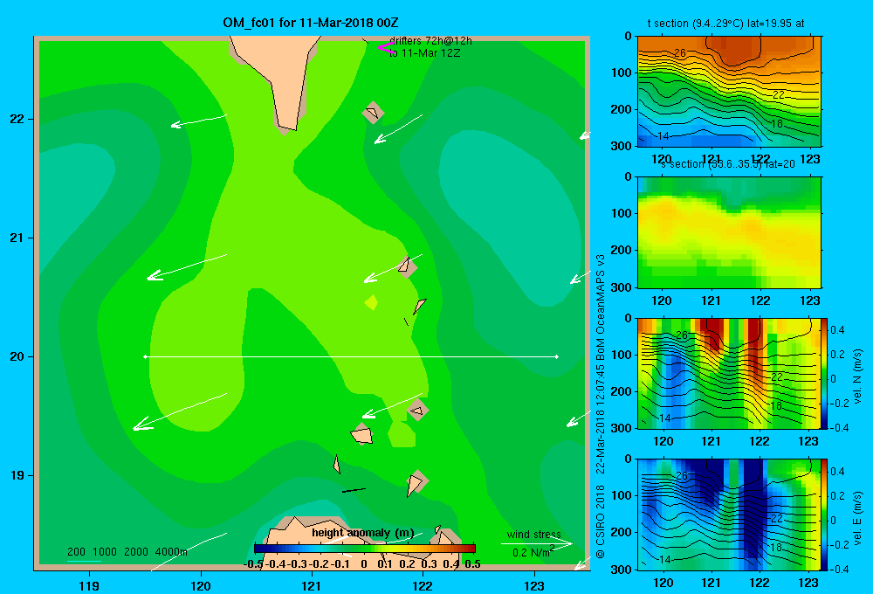The width and height of the screenshot is (873, 594).
Task: Open the temperature section panel
Action: coord(729,91)
